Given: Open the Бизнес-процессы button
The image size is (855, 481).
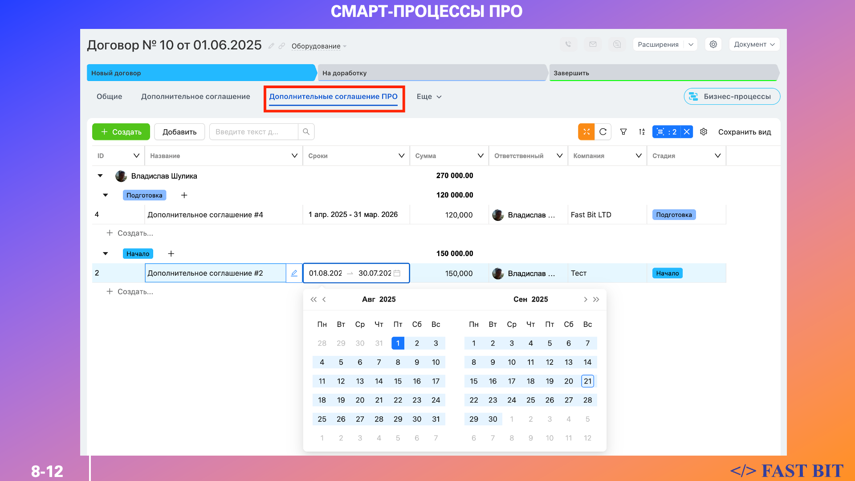Looking at the screenshot, I should tap(732, 97).
